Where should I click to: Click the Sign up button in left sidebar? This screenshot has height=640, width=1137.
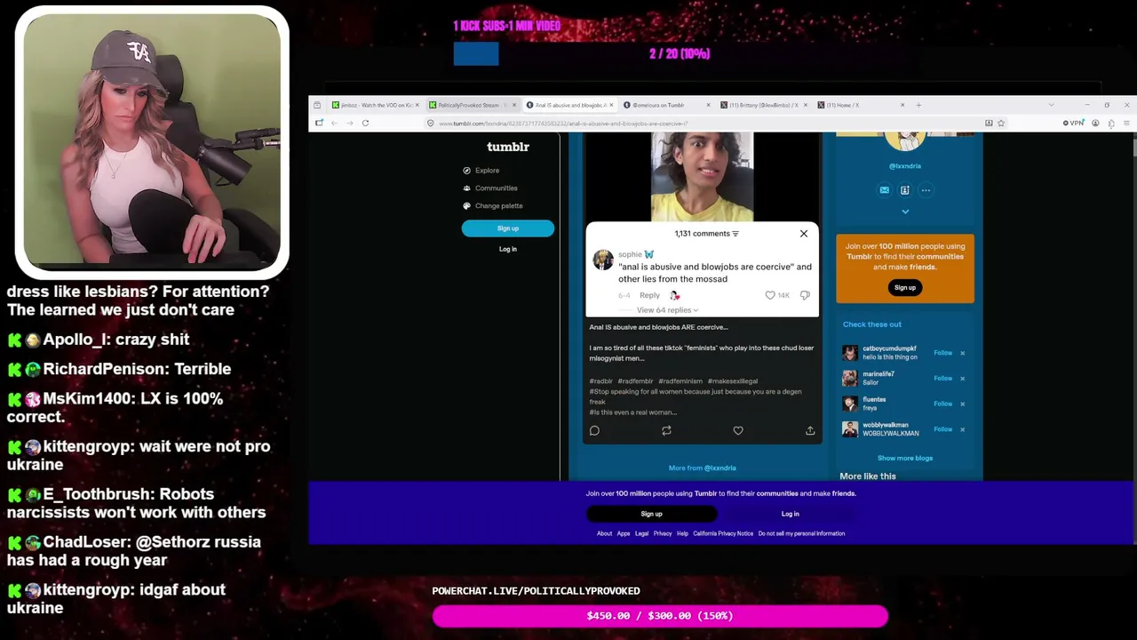pyautogui.click(x=508, y=228)
